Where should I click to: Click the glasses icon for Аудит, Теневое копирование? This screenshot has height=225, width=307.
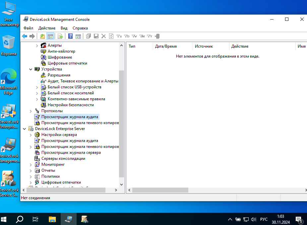(x=43, y=81)
